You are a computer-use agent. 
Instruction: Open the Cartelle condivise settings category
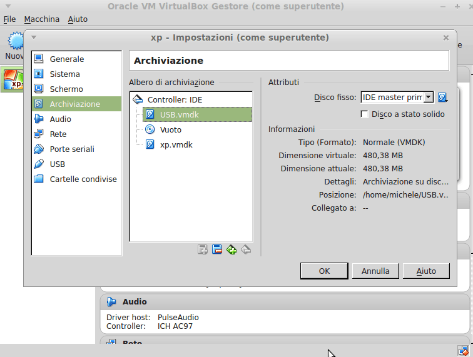click(x=76, y=179)
